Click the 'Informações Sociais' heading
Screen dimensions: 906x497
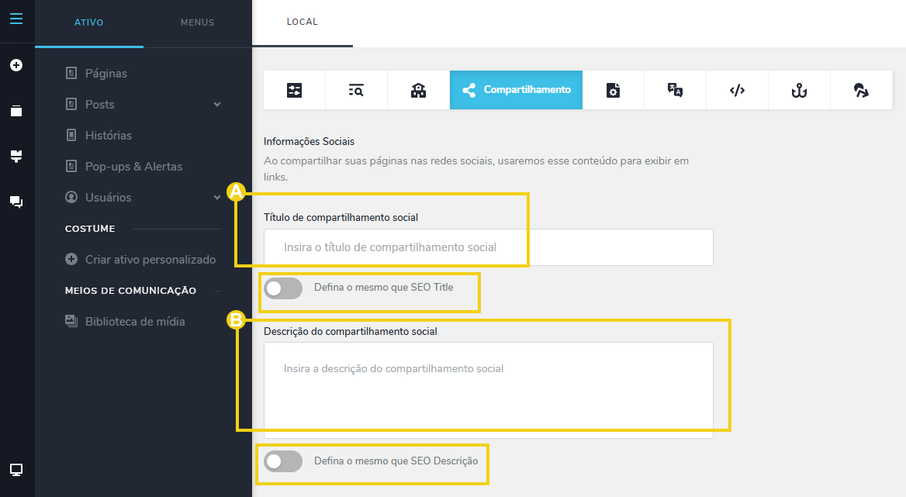point(309,141)
